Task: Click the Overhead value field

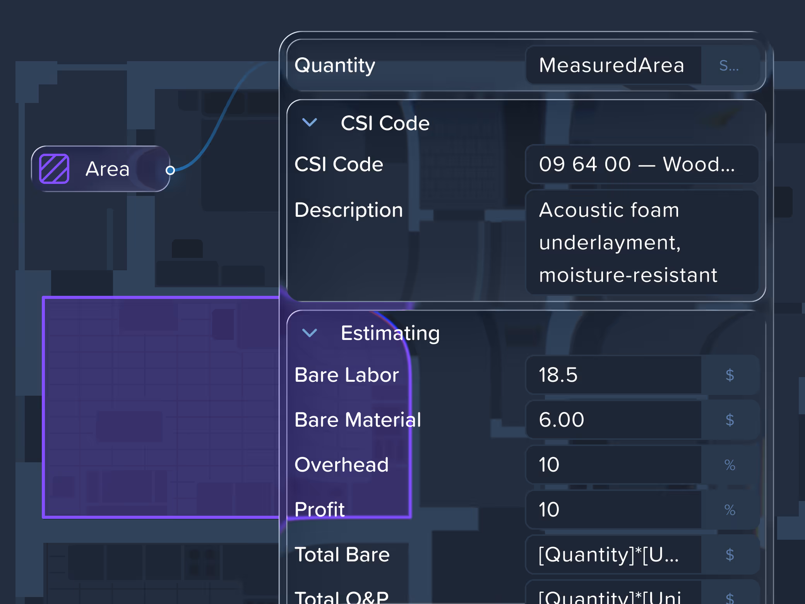Action: [612, 465]
